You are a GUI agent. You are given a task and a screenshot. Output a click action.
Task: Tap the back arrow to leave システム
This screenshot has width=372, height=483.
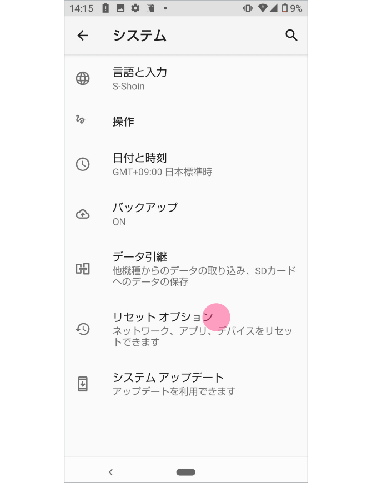click(82, 36)
